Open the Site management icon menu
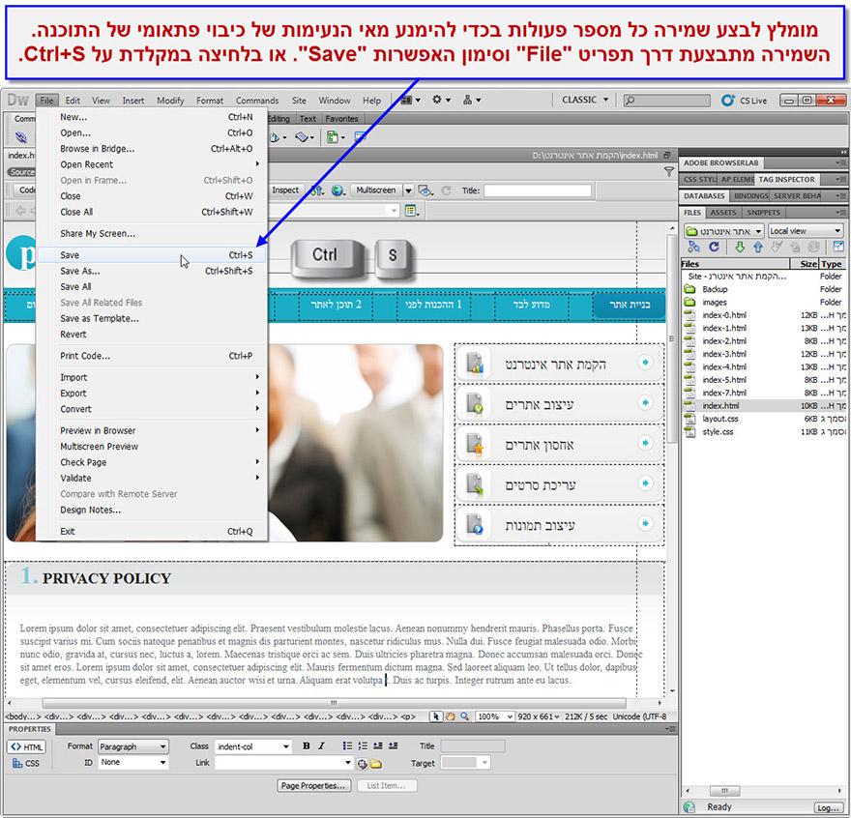 [471, 100]
